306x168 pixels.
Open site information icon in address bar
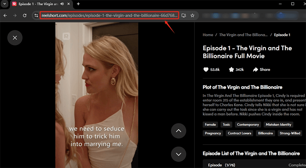point(36,16)
